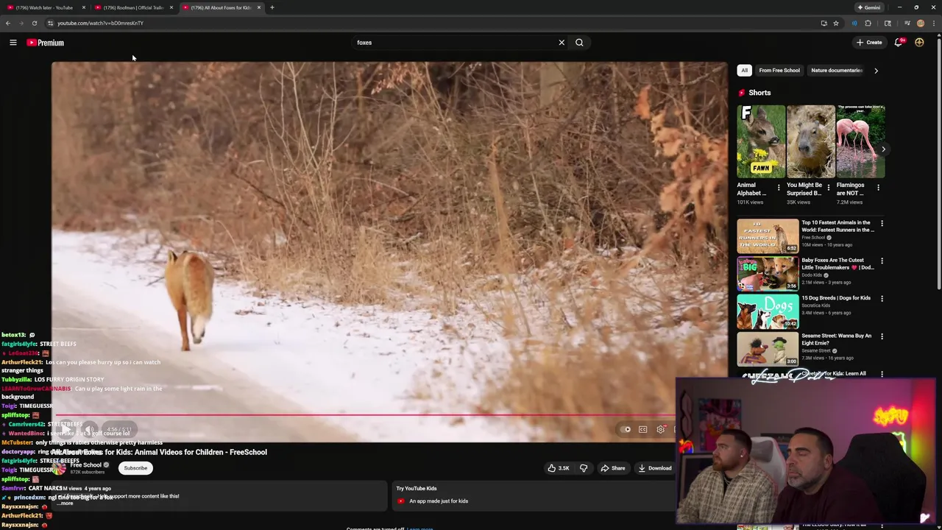942x530 pixels.
Task: Open the Gemini button in Chrome
Action: (868, 7)
